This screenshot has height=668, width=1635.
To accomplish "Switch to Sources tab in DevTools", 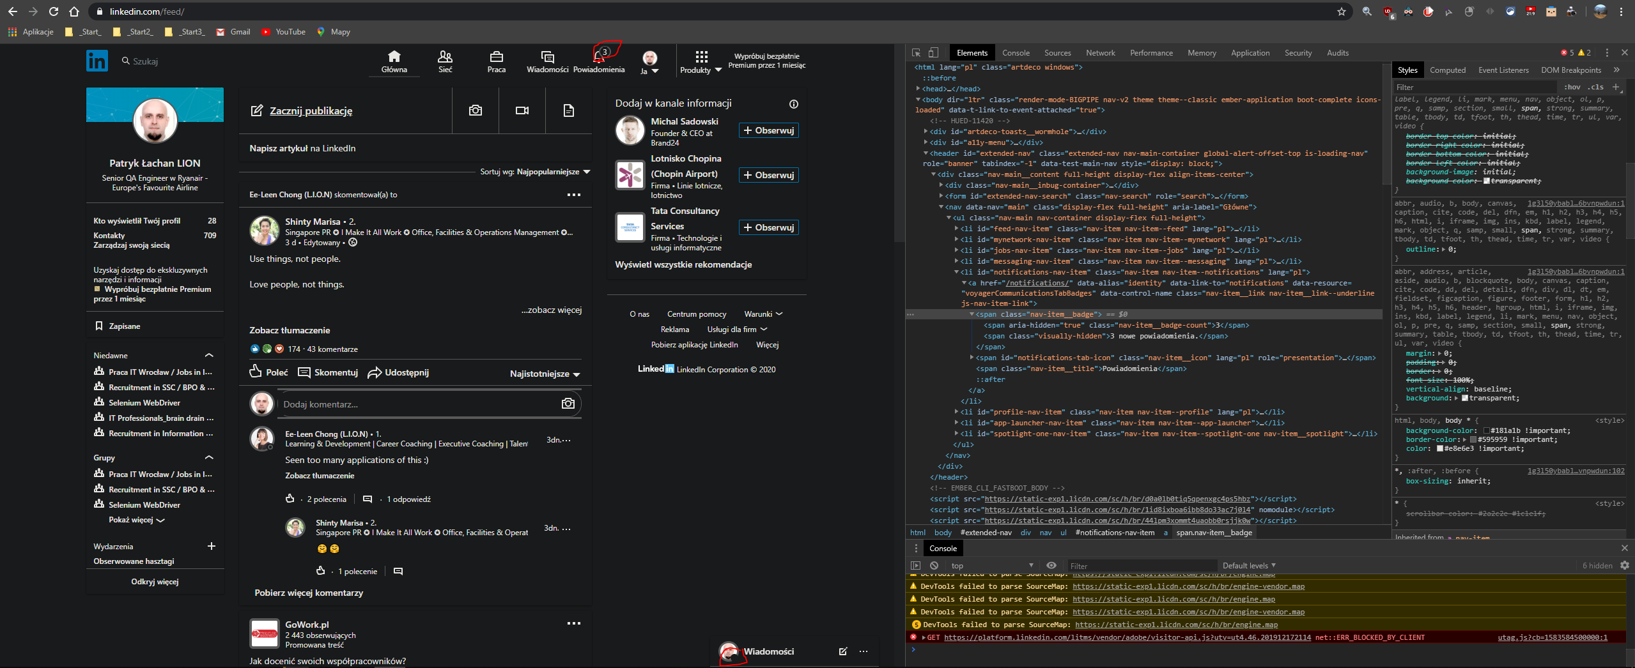I will 1057,53.
